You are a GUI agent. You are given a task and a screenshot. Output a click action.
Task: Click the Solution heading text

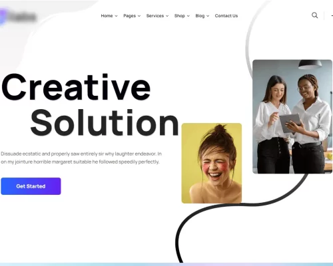(x=105, y=122)
